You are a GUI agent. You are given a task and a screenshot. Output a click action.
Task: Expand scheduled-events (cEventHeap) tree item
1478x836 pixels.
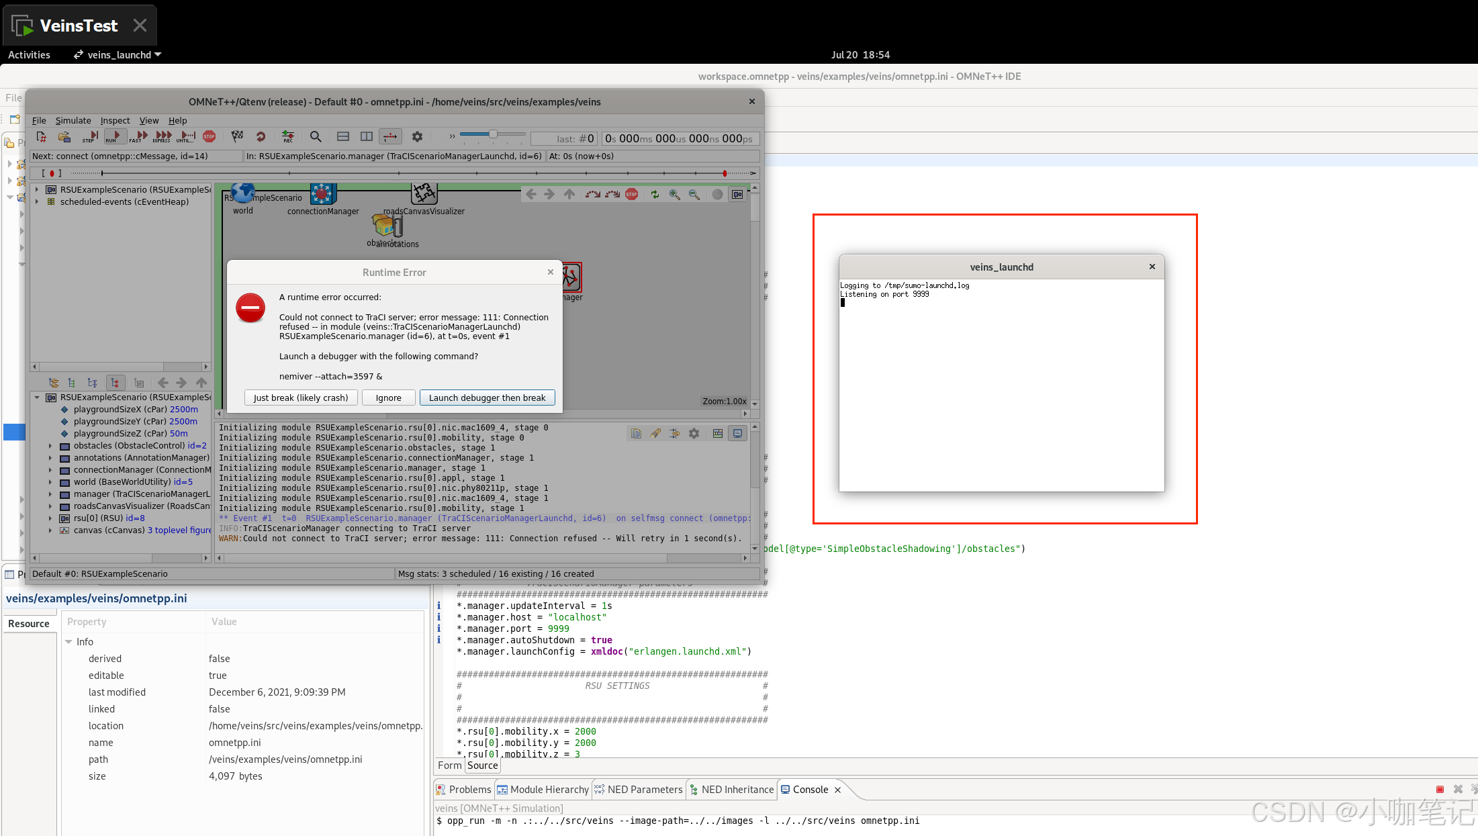click(37, 202)
